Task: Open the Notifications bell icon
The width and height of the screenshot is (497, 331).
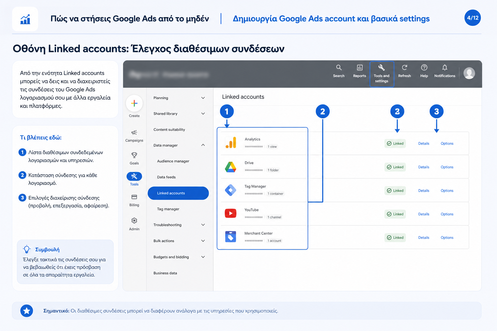Action: (x=445, y=68)
